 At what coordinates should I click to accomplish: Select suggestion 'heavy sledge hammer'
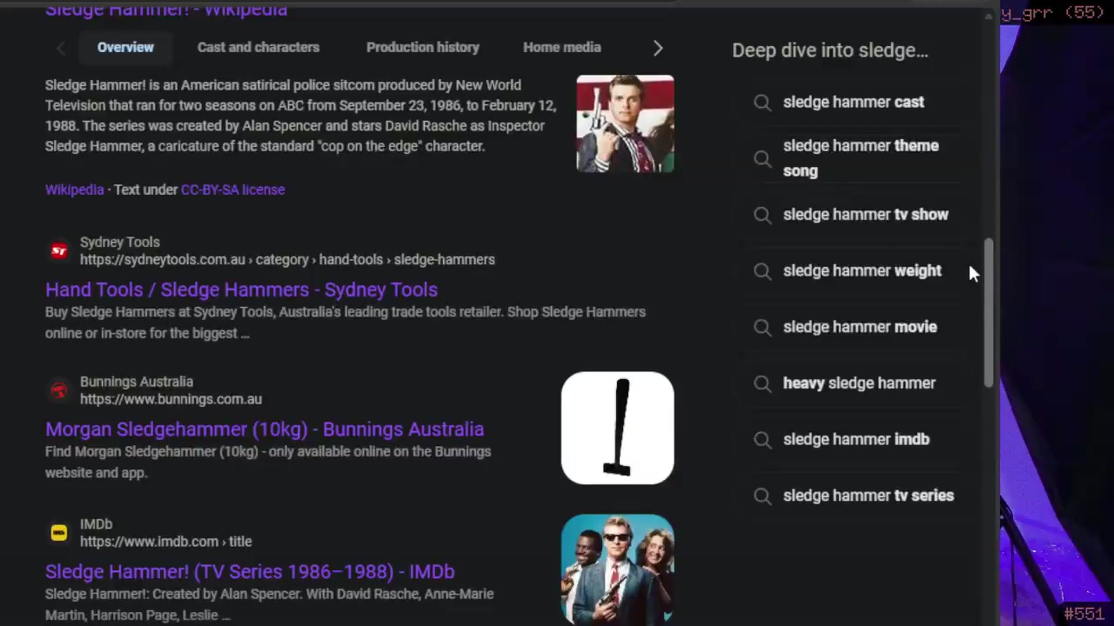tap(859, 383)
